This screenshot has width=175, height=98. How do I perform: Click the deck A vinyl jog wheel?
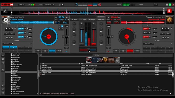[49, 37]
